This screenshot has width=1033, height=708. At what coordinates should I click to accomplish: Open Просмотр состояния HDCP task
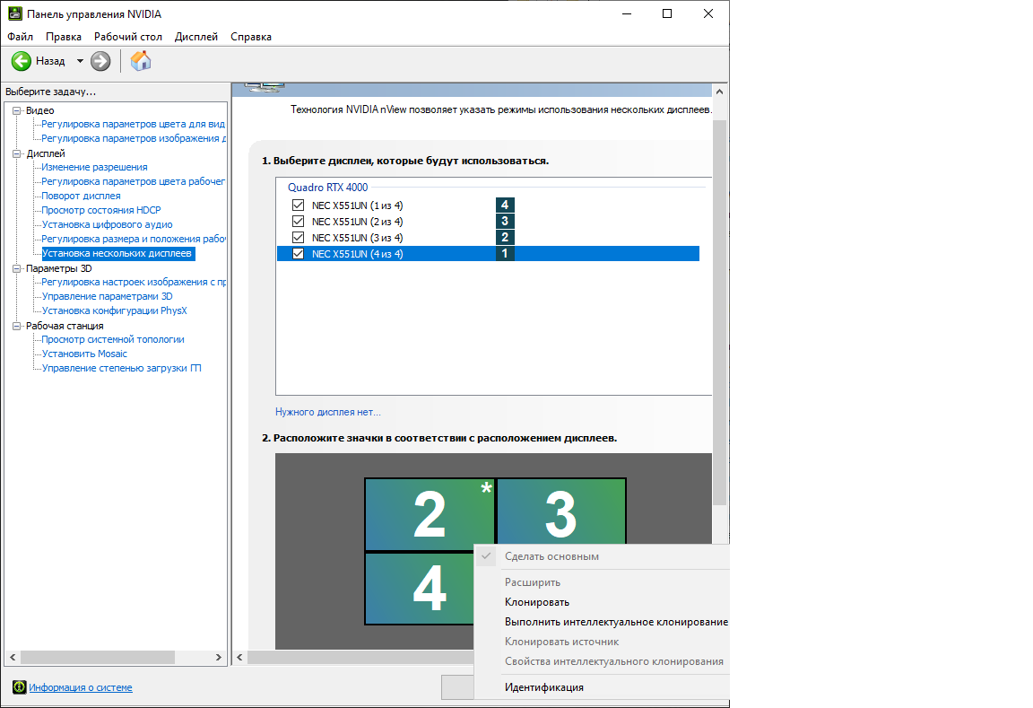click(100, 210)
